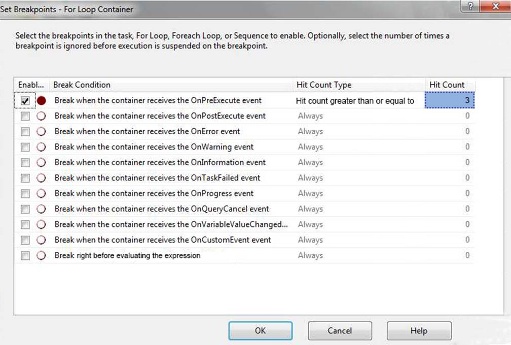Viewport: 511px width, 345px height.
Task: Click the OnTaskFailed breakpoint circle icon
Action: pyautogui.click(x=42, y=178)
